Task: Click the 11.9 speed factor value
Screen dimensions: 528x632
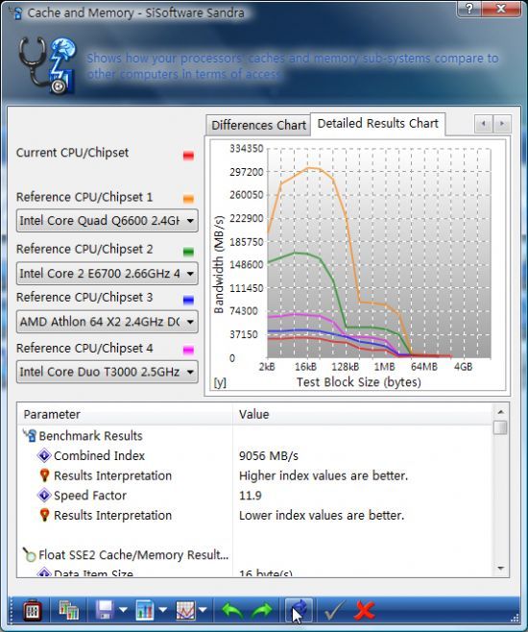Action: tap(251, 496)
